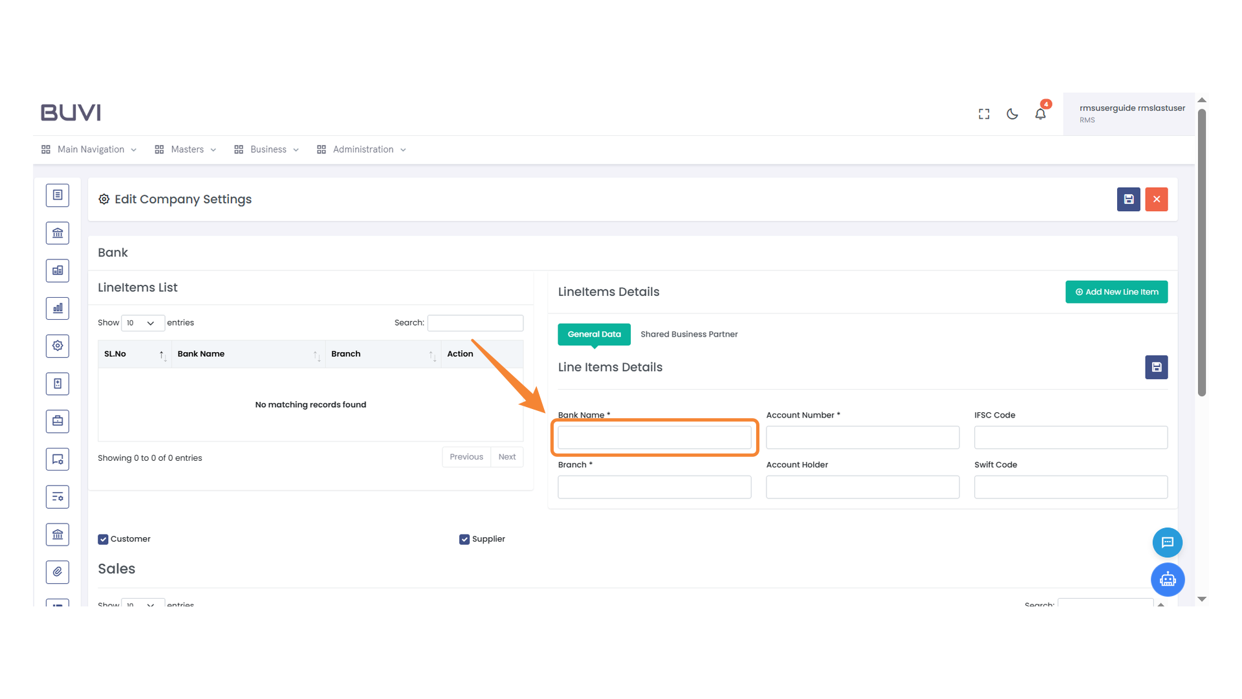Select the briefcase icon in the sidebar

click(x=57, y=421)
